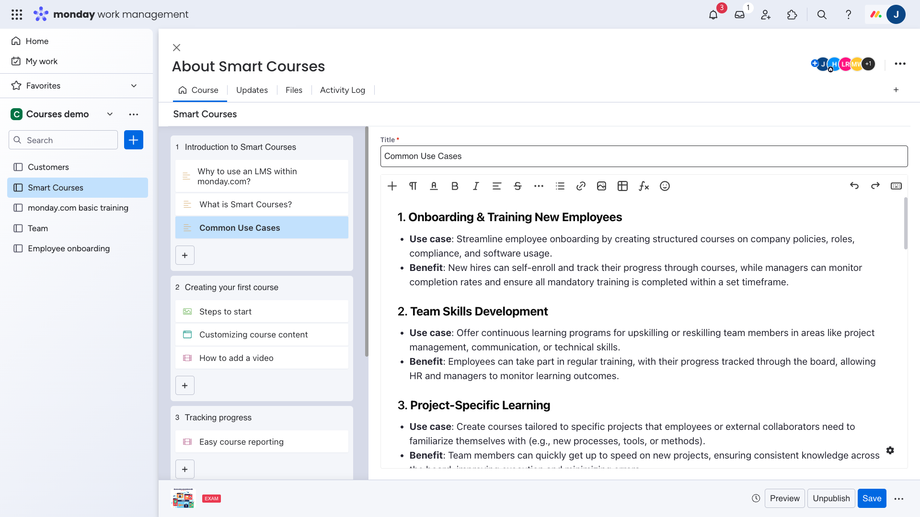Click the +1 subscribers avatar
The width and height of the screenshot is (920, 517).
pos(868,64)
